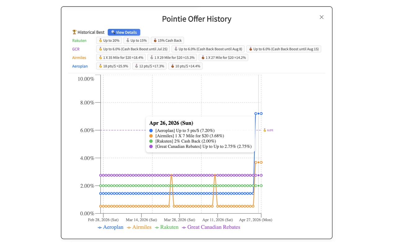This screenshot has height=248, width=397.
Task: Select Aeroplan '12 pts/$ ≈17.3%' badge
Action: [x=149, y=66]
